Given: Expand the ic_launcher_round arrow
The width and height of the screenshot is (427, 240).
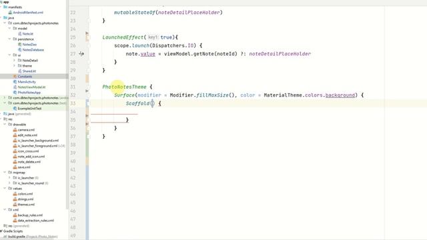Looking at the screenshot, I should [9, 183].
